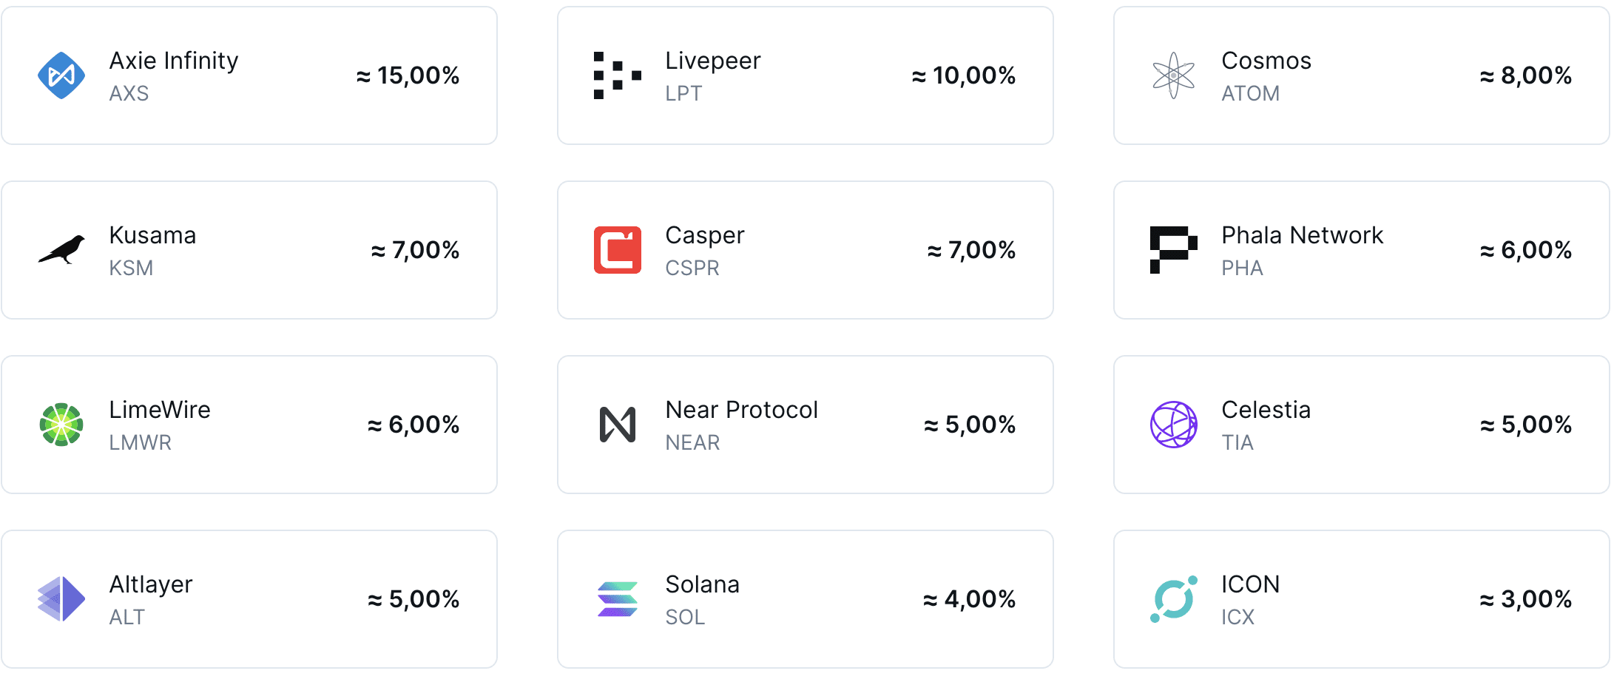The image size is (1614, 682).
Task: Click the Solana gradient stripes logo
Action: pyautogui.click(x=618, y=599)
